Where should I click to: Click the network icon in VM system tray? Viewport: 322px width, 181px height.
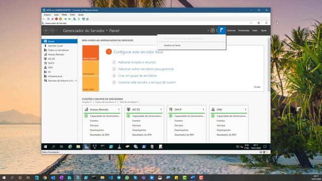coord(238,147)
